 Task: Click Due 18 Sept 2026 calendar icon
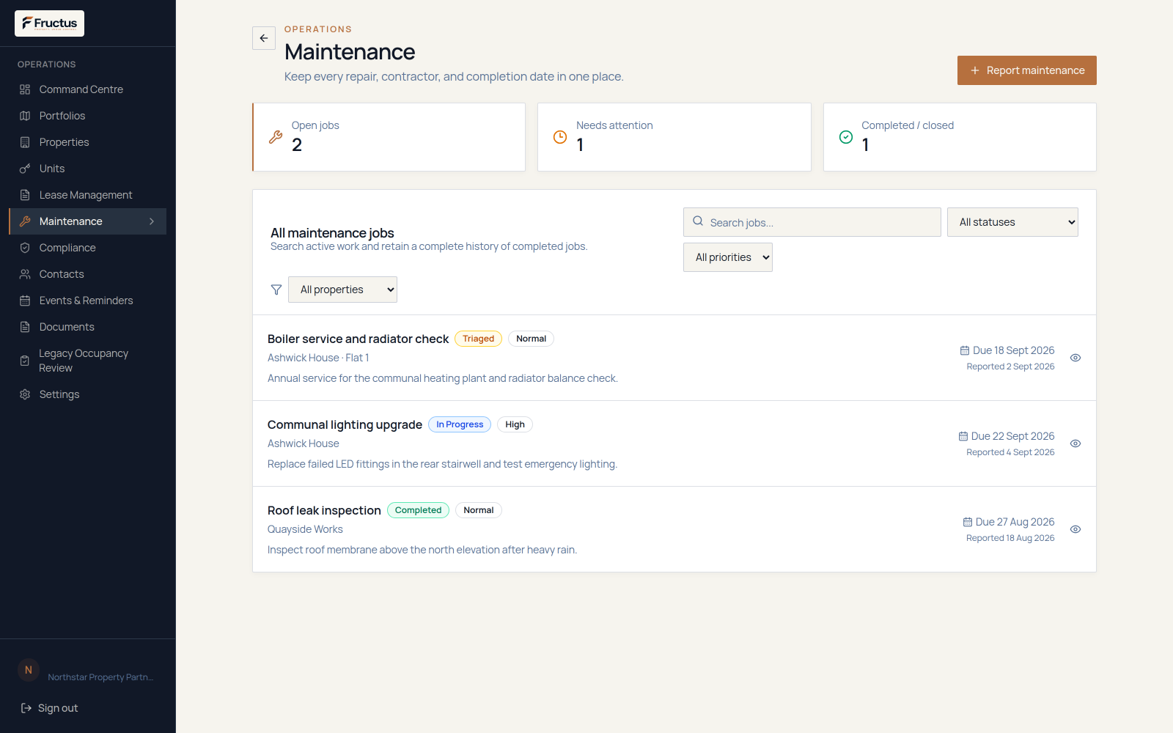[x=965, y=350]
